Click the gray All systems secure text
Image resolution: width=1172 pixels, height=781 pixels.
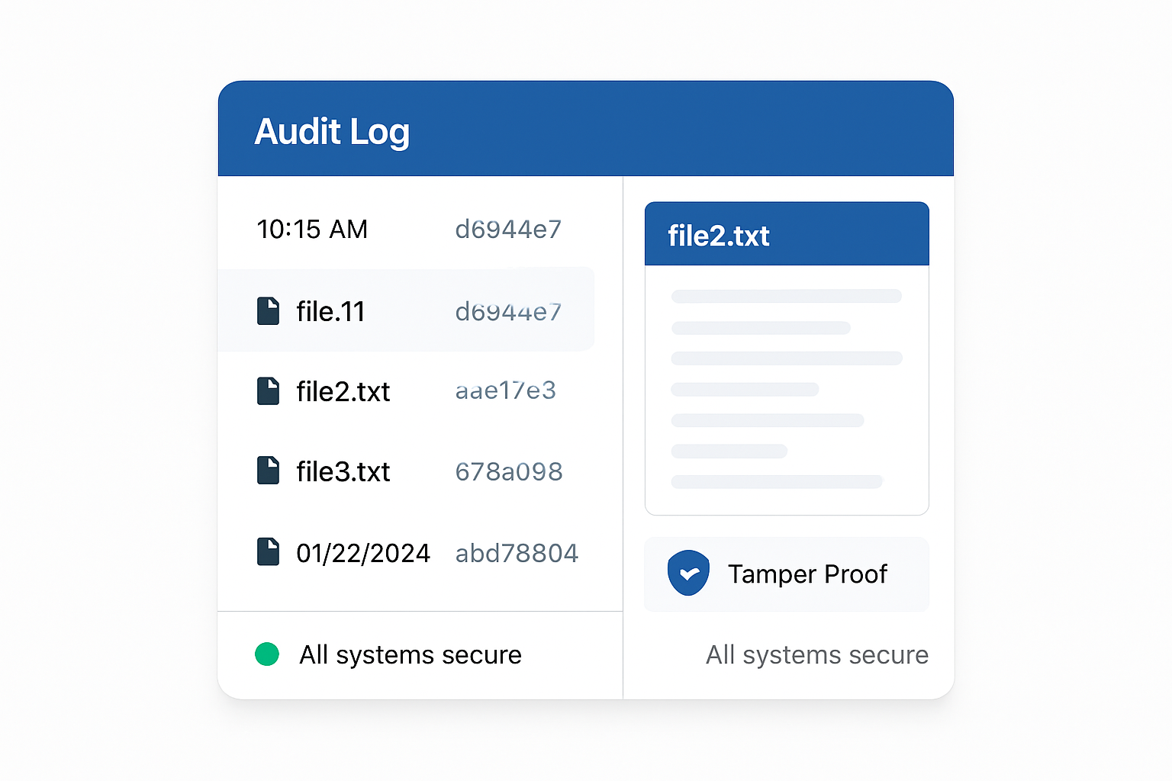click(x=817, y=654)
